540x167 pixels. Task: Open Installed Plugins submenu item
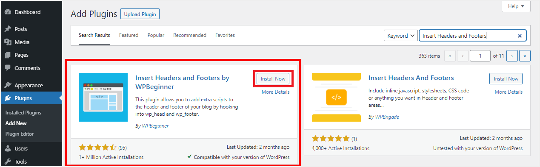pos(23,113)
